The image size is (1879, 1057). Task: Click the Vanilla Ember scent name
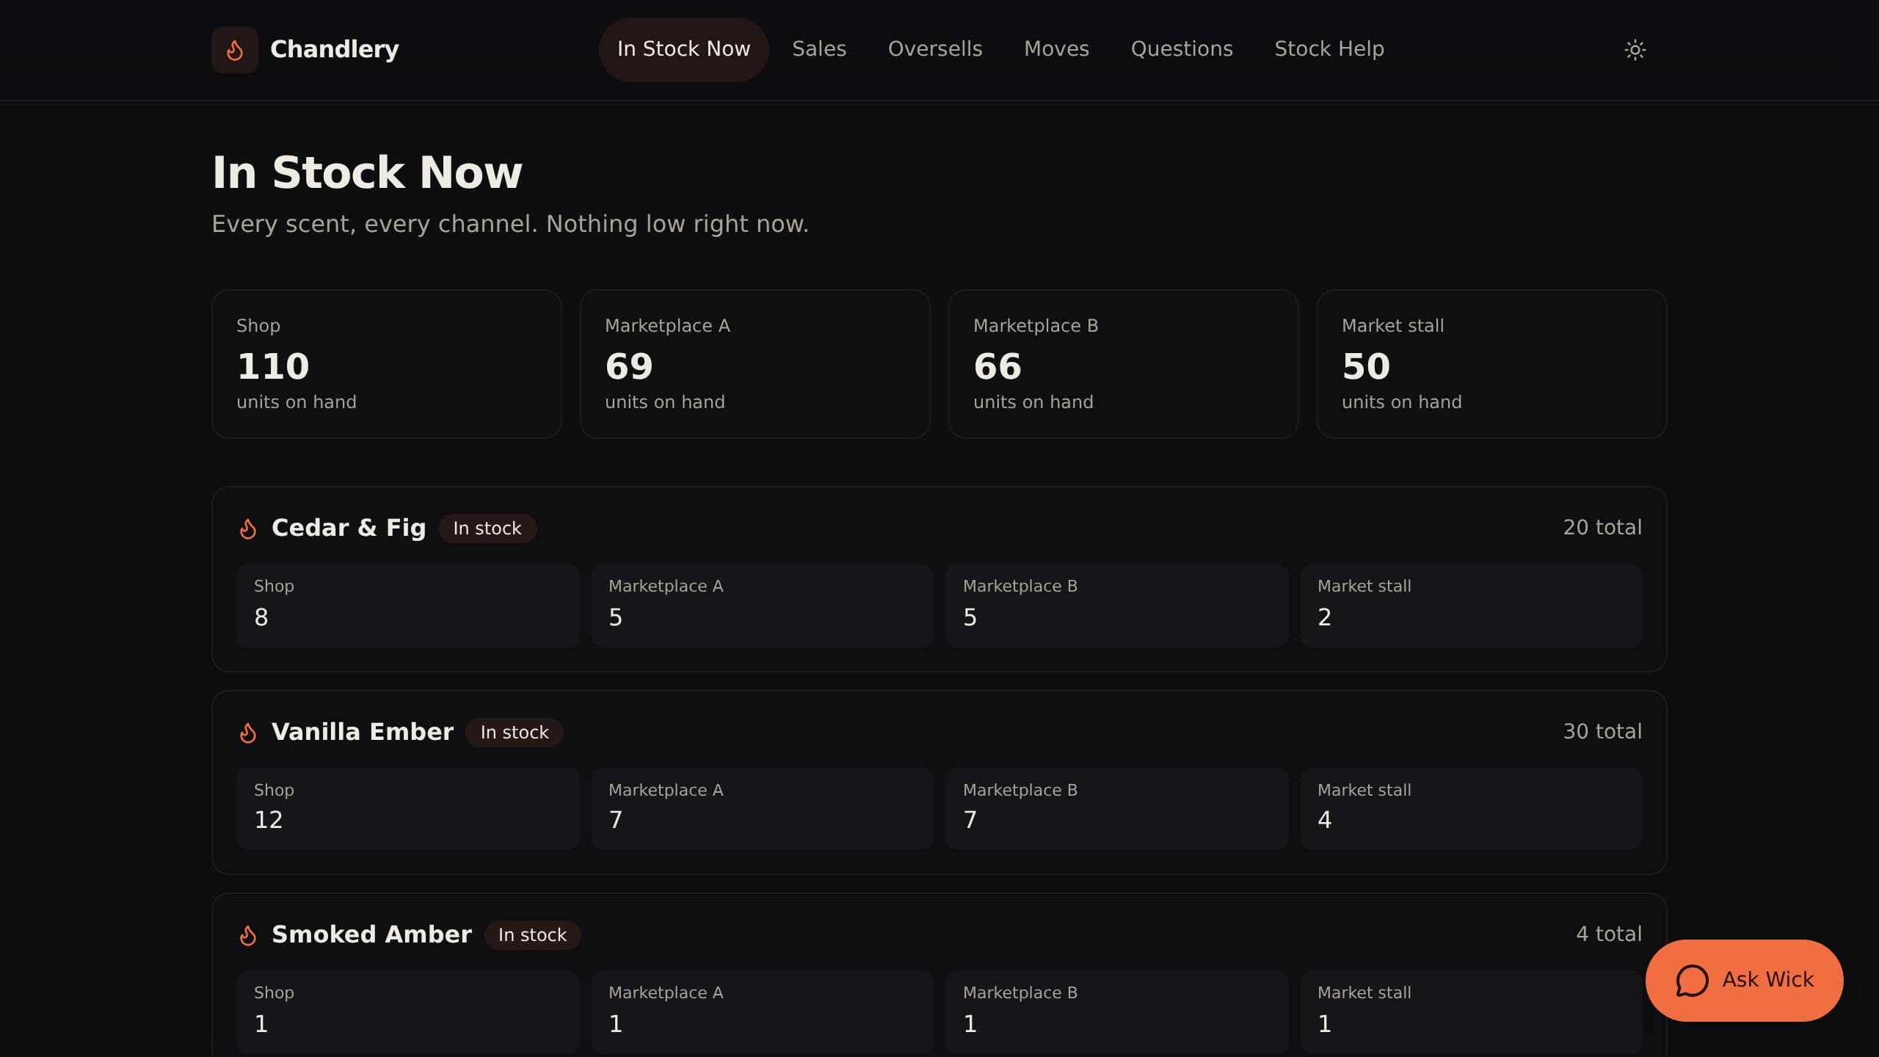point(363,732)
